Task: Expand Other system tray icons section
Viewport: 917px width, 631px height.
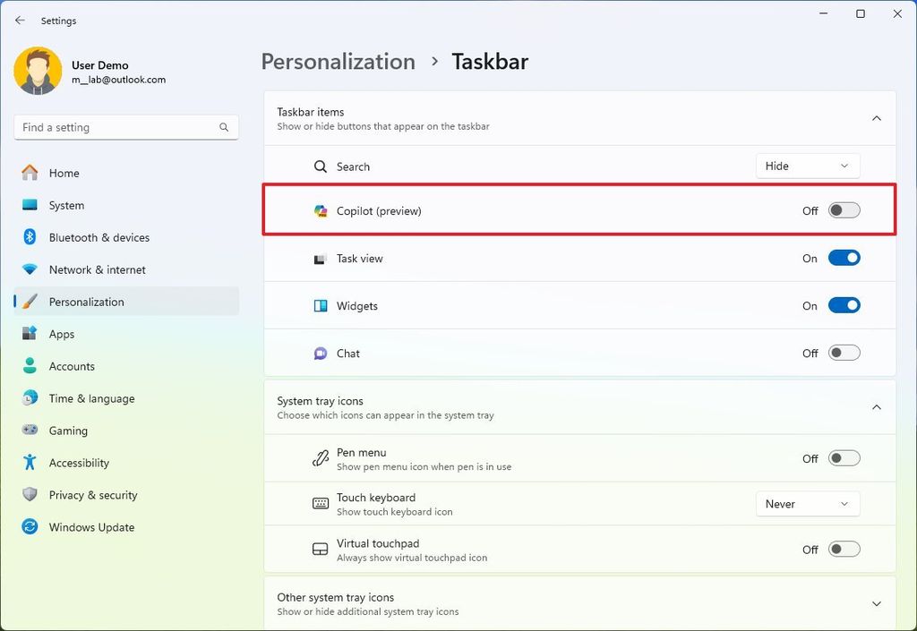Action: 877,603
